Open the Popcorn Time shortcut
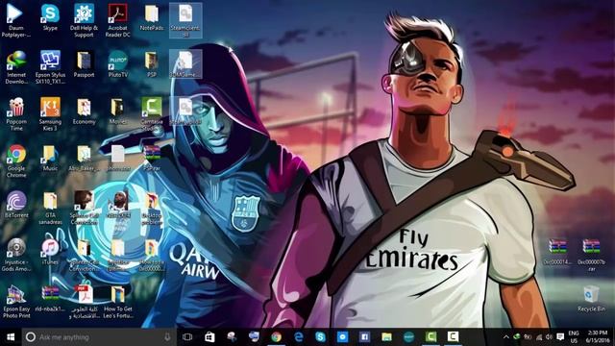The image size is (615, 346). click(x=16, y=114)
